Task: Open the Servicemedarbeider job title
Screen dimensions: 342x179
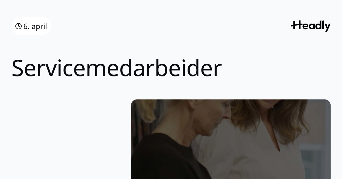Action: [x=117, y=68]
